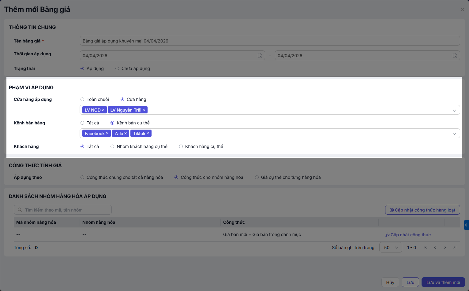
Task: Select the Toàn chuỗi radio option
Action: click(x=82, y=99)
